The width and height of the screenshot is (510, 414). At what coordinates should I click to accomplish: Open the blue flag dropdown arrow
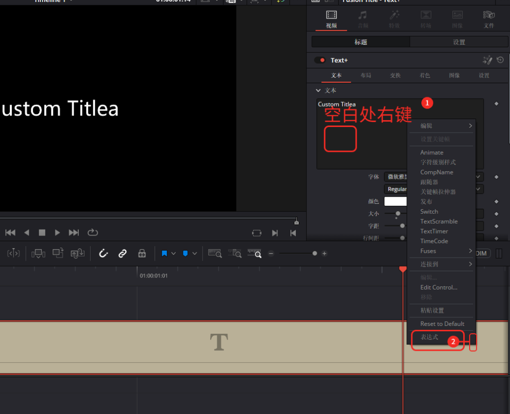174,254
